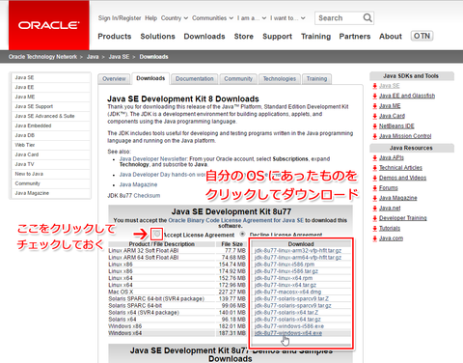
Task: Download jdk-8u77-linux-i586.tar.gz
Action: [x=286, y=271]
